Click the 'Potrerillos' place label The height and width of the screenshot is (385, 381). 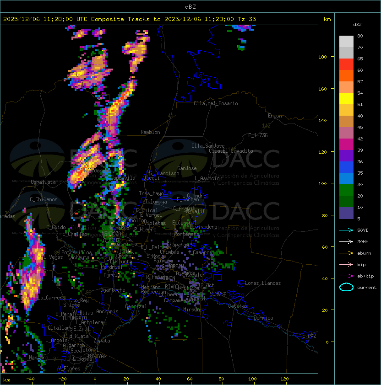[76, 252]
